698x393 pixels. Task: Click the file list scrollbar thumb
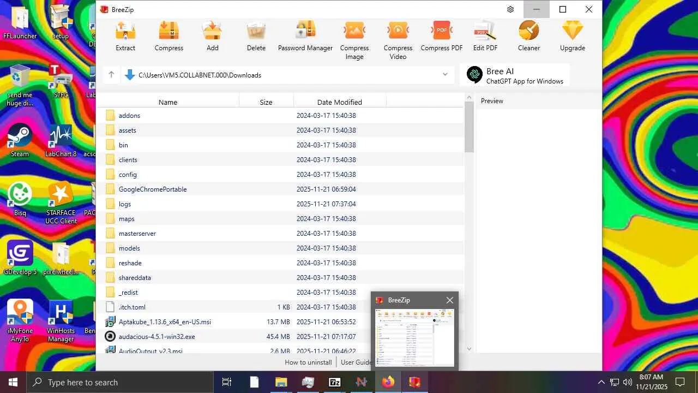click(470, 127)
